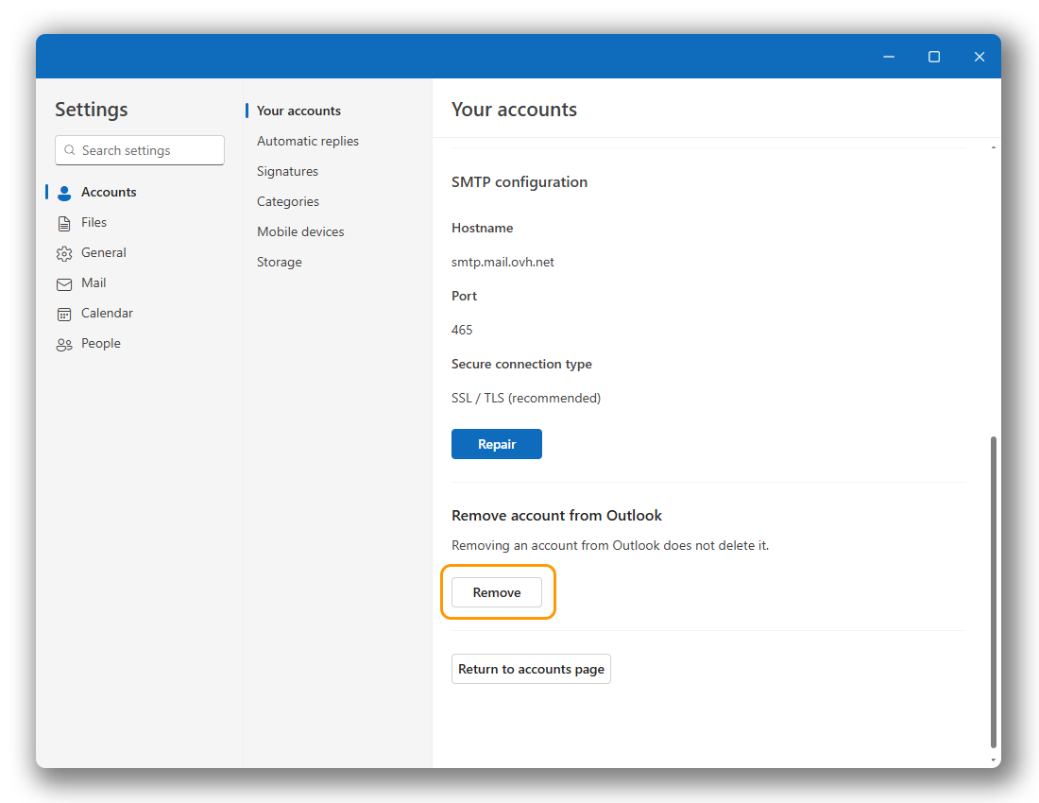The height and width of the screenshot is (803, 1039).
Task: Click the magnifier icon in search box
Action: (x=70, y=150)
